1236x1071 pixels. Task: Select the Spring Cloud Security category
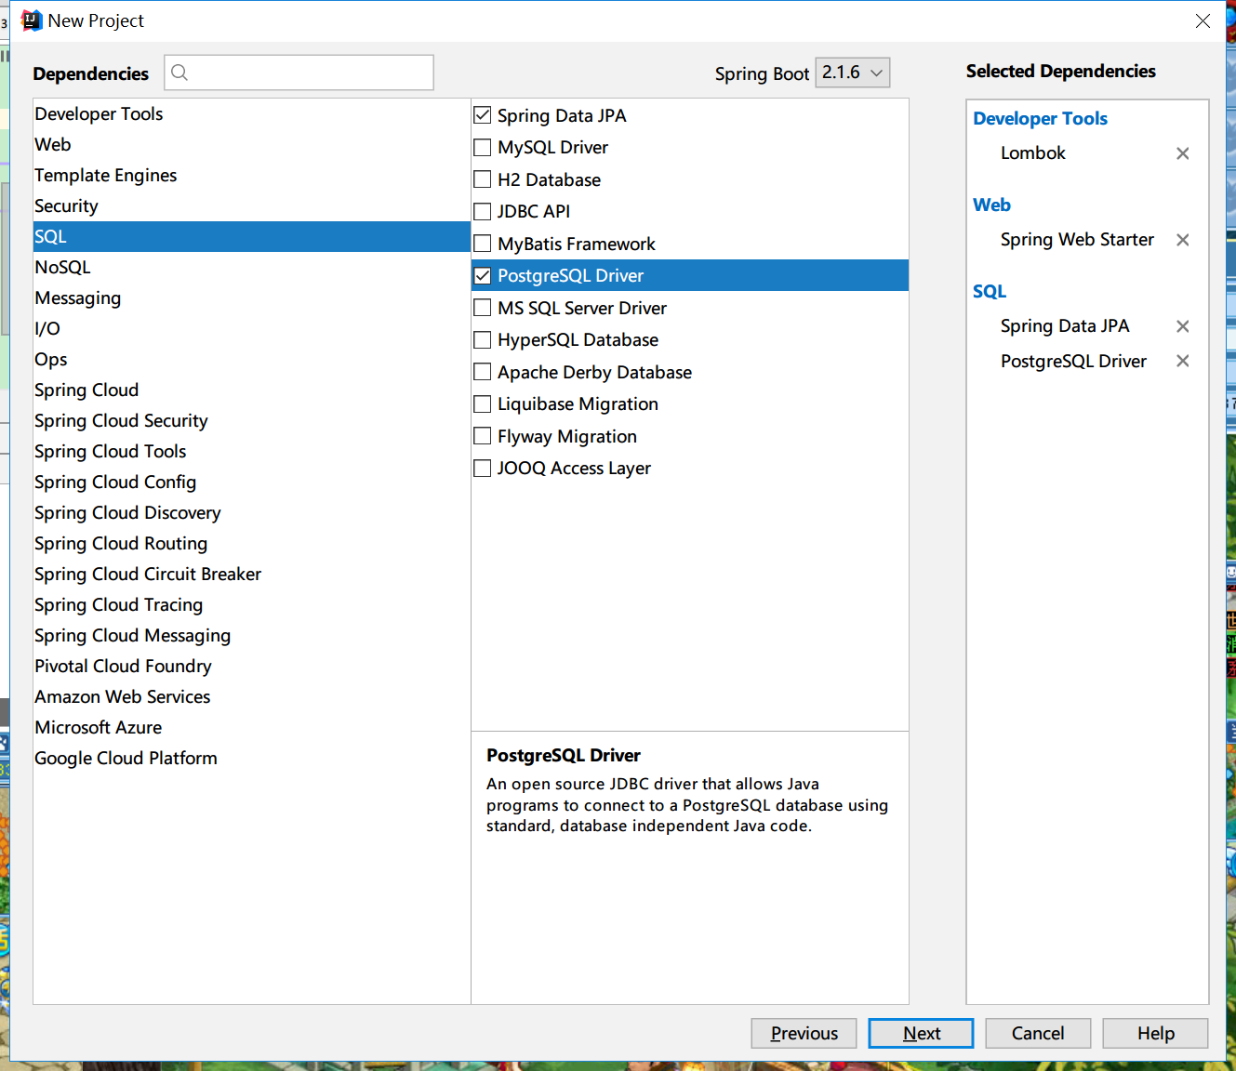point(251,420)
